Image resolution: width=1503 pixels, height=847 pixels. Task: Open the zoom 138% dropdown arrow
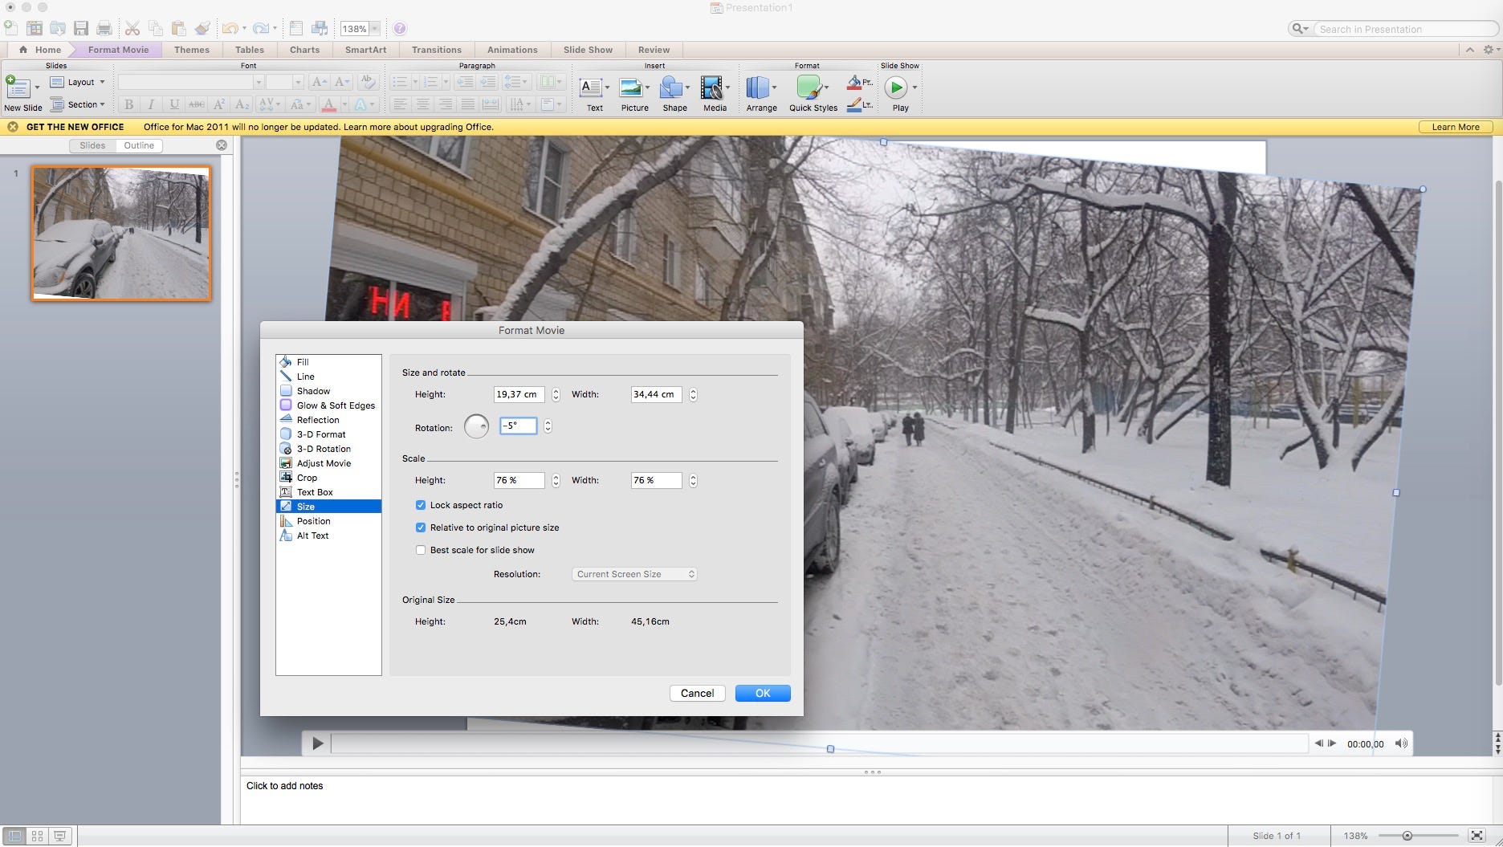click(374, 29)
